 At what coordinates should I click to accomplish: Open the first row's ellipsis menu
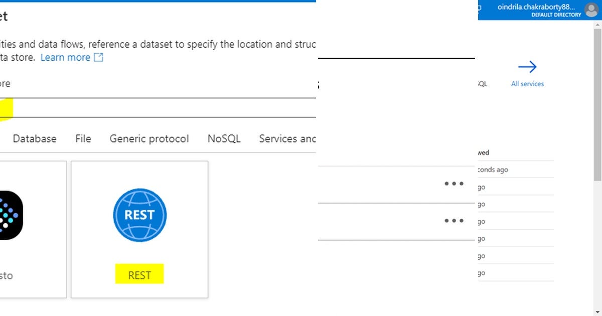point(454,184)
